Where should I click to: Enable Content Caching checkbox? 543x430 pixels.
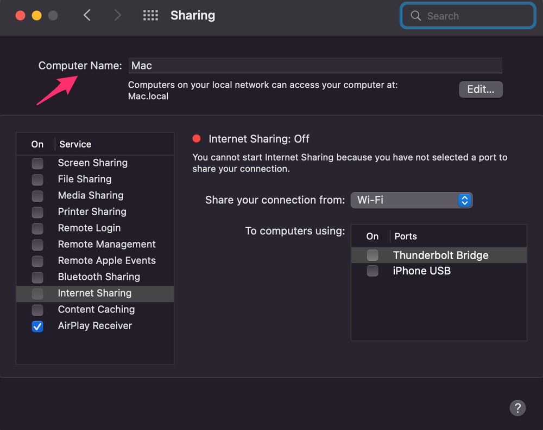pos(37,310)
